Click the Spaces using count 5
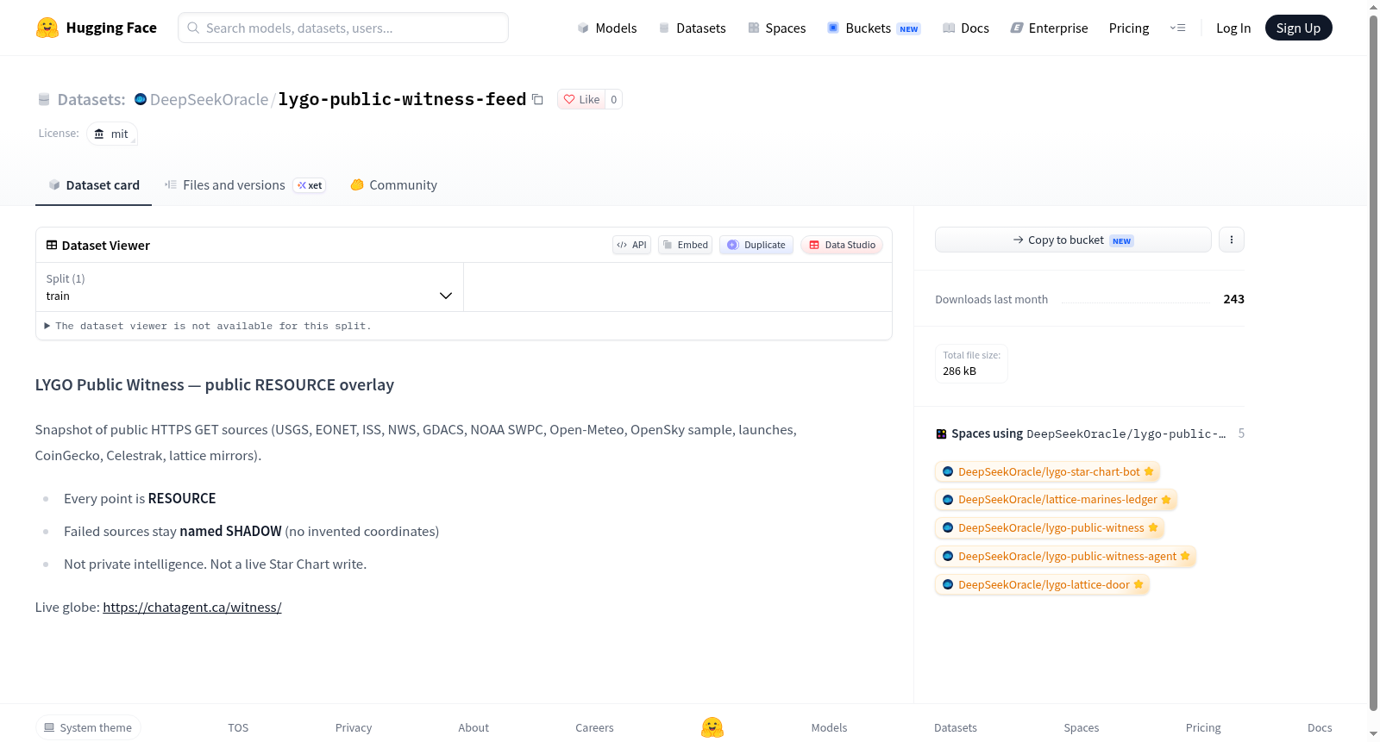Screen dimensions: 1380x742 [1241, 433]
